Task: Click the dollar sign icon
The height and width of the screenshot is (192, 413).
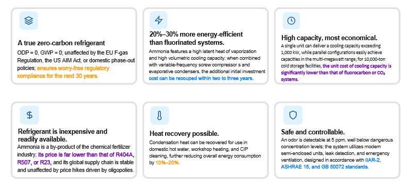Action: click(29, 115)
